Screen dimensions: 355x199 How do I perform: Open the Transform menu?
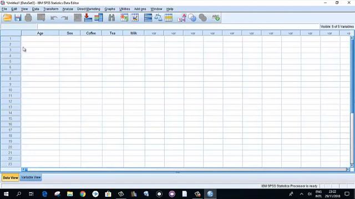pos(51,9)
